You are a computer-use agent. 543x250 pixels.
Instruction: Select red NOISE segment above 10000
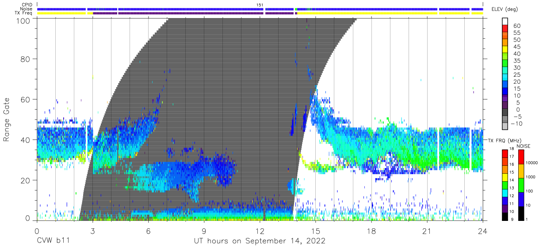coord(521,157)
